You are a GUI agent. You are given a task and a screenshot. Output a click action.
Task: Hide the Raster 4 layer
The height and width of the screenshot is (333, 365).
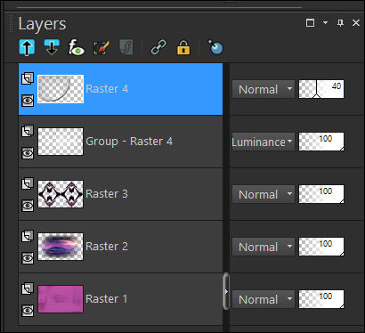(28, 101)
